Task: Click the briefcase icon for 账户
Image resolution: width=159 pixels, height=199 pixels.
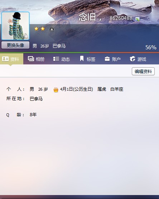Action: pos(107,59)
